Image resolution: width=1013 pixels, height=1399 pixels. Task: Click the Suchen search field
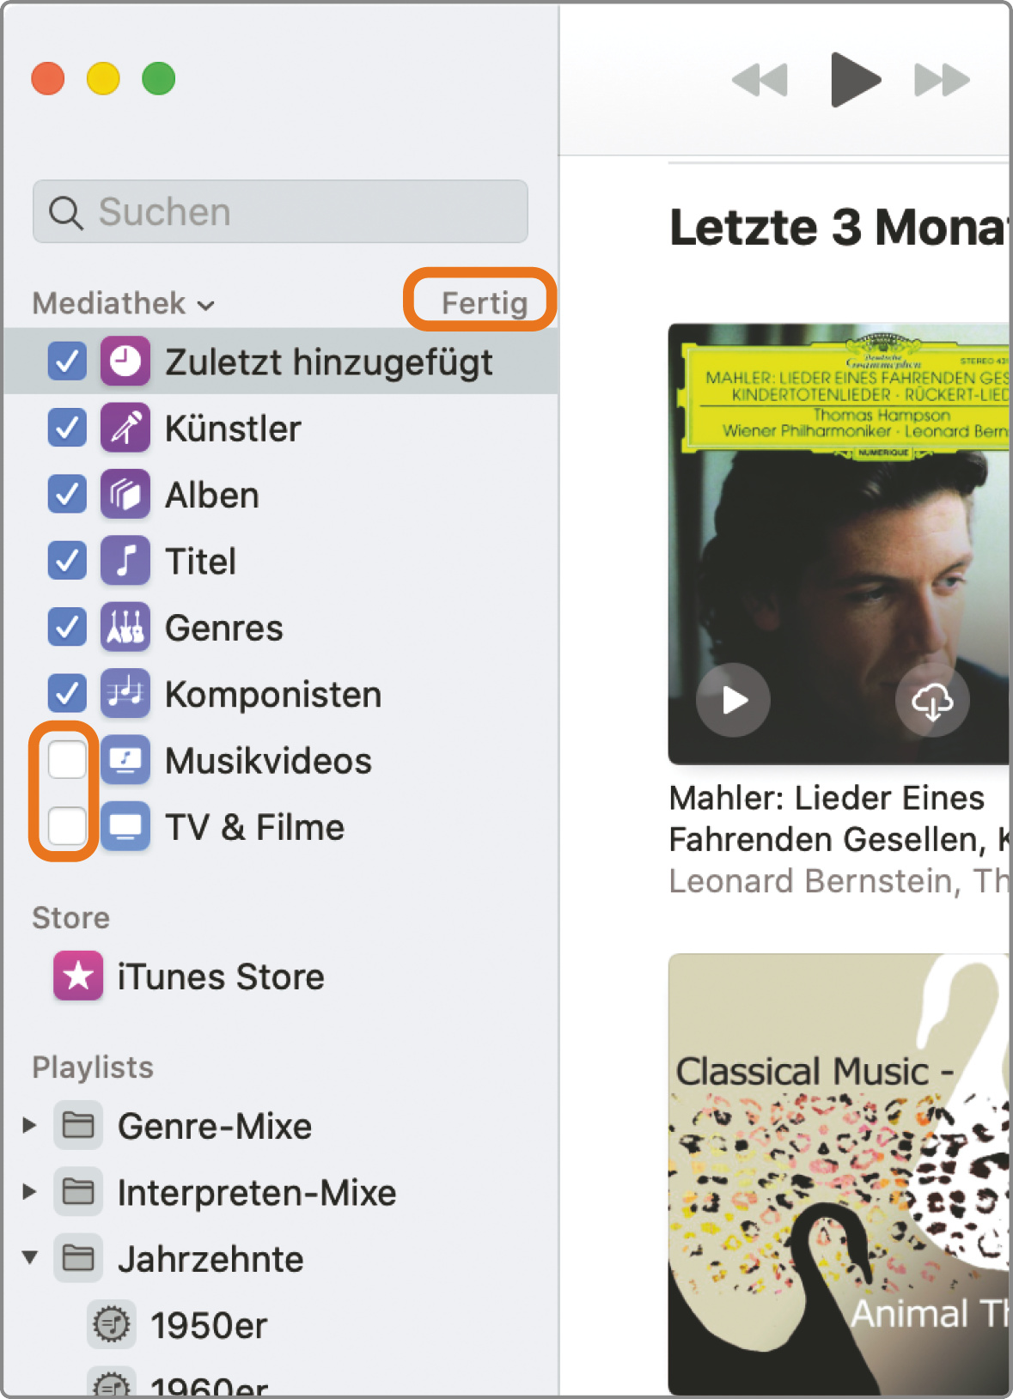pyautogui.click(x=280, y=211)
